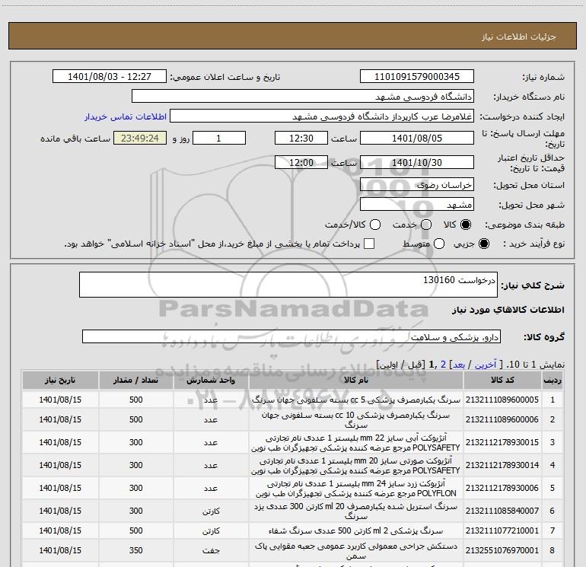586x567 pixels.
Task: Click the goods group field دارو، پزشکی و سلامت
Action: 291,336
